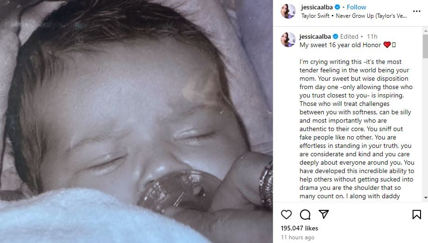The image size is (428, 243).
Task: Like the post with the heart icon
Action: [x=286, y=215]
